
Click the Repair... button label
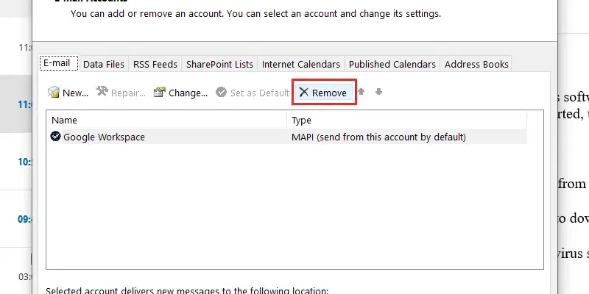coord(128,93)
